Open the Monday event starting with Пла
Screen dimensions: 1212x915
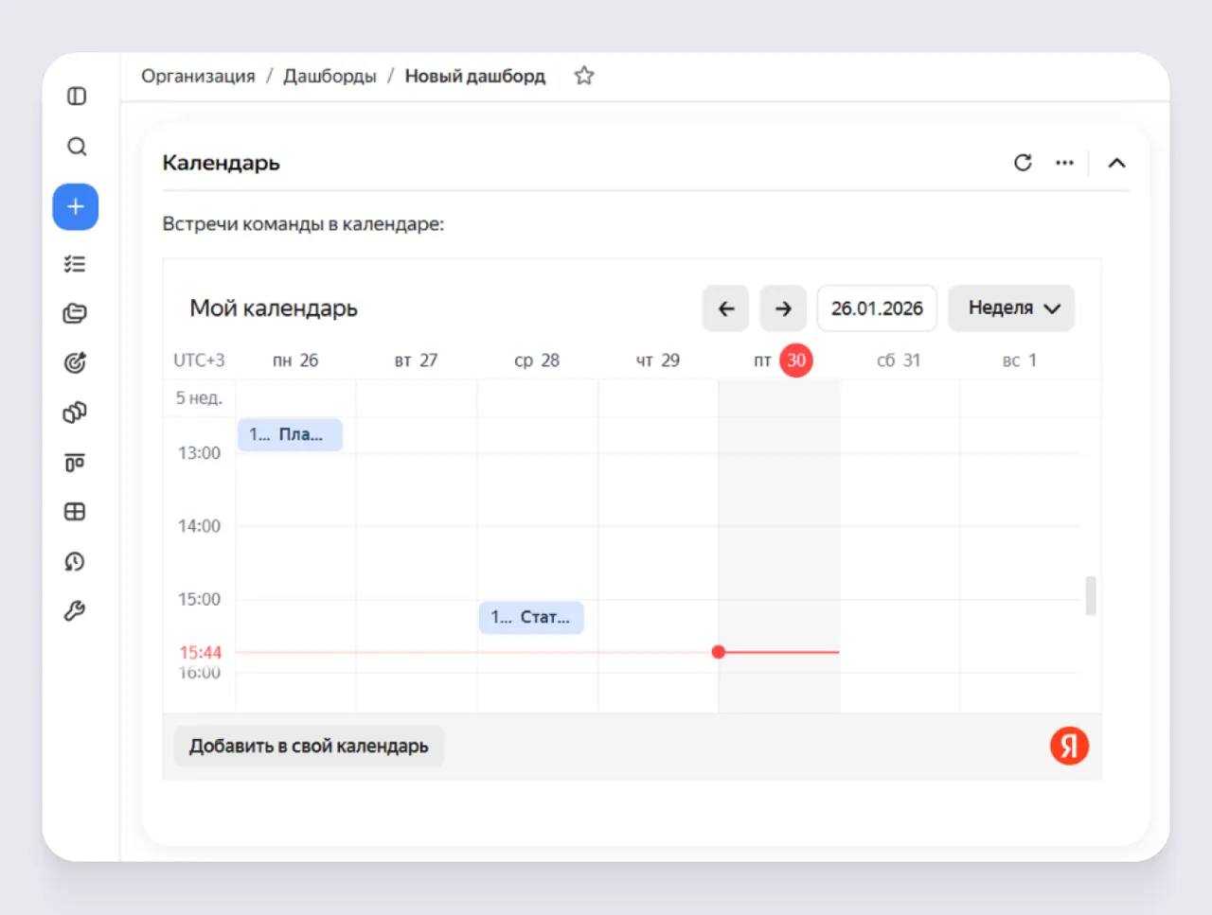point(290,434)
